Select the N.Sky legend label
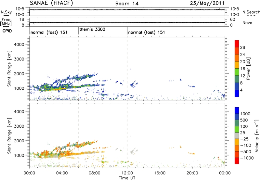The image size is (260, 180). coord(6,12)
